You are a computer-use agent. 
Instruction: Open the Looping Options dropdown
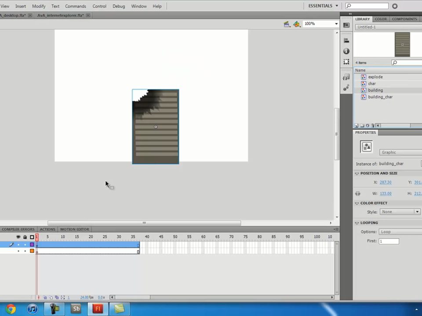pos(400,232)
